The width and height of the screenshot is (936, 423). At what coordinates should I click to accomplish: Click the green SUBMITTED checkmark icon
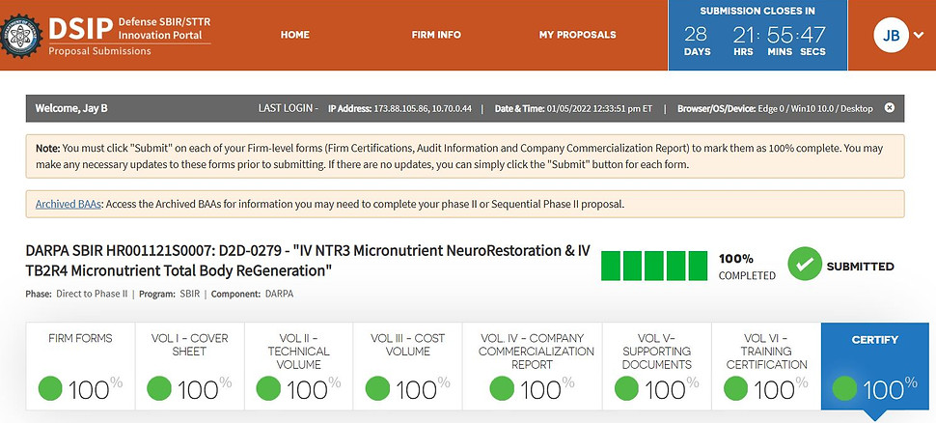pyautogui.click(x=805, y=264)
